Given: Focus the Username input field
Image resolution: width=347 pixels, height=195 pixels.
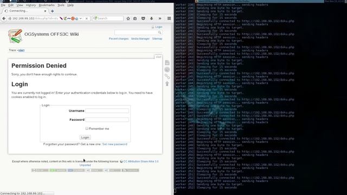Looking at the screenshot, I should (x=107, y=110).
